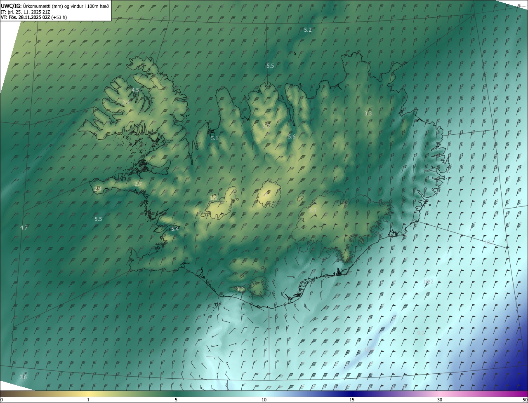Click the 50 tick on the color scale
Viewport: 528px width, 403px height.
click(x=524, y=400)
